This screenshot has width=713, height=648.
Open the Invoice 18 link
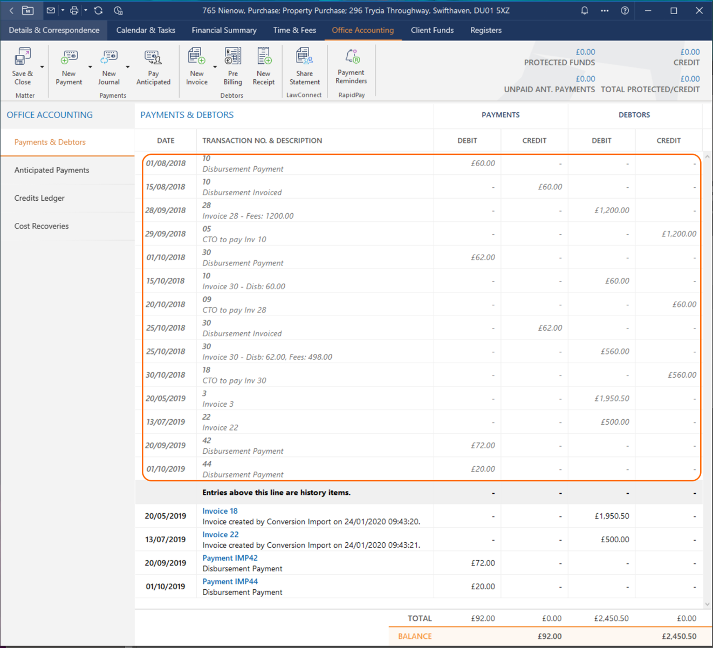tap(220, 511)
